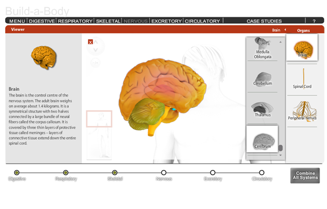Select the Cerebellum part icon
The image size is (327, 209).
pyautogui.click(x=262, y=79)
